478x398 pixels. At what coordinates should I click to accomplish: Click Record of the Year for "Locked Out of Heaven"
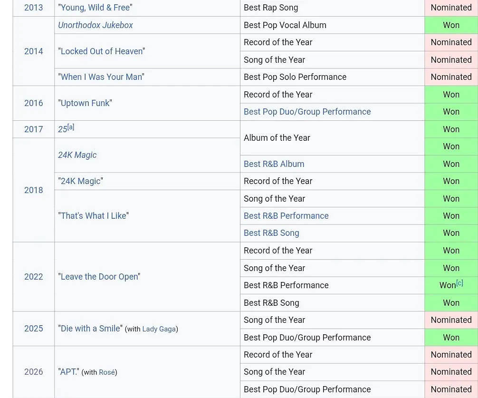point(332,42)
